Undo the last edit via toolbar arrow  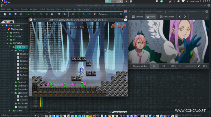[x=28, y=14]
